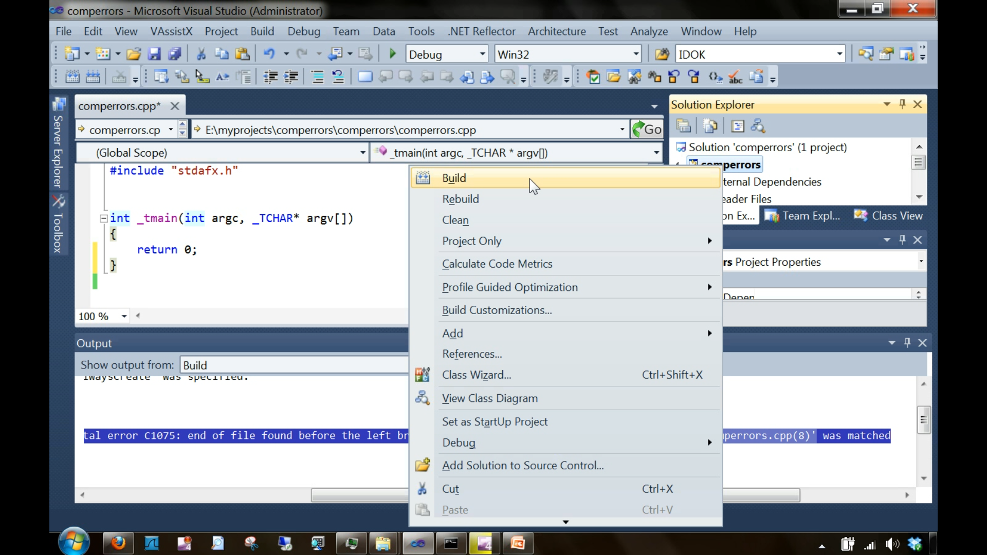
Task: Click the Comment Selection lines icon
Action: point(318,77)
